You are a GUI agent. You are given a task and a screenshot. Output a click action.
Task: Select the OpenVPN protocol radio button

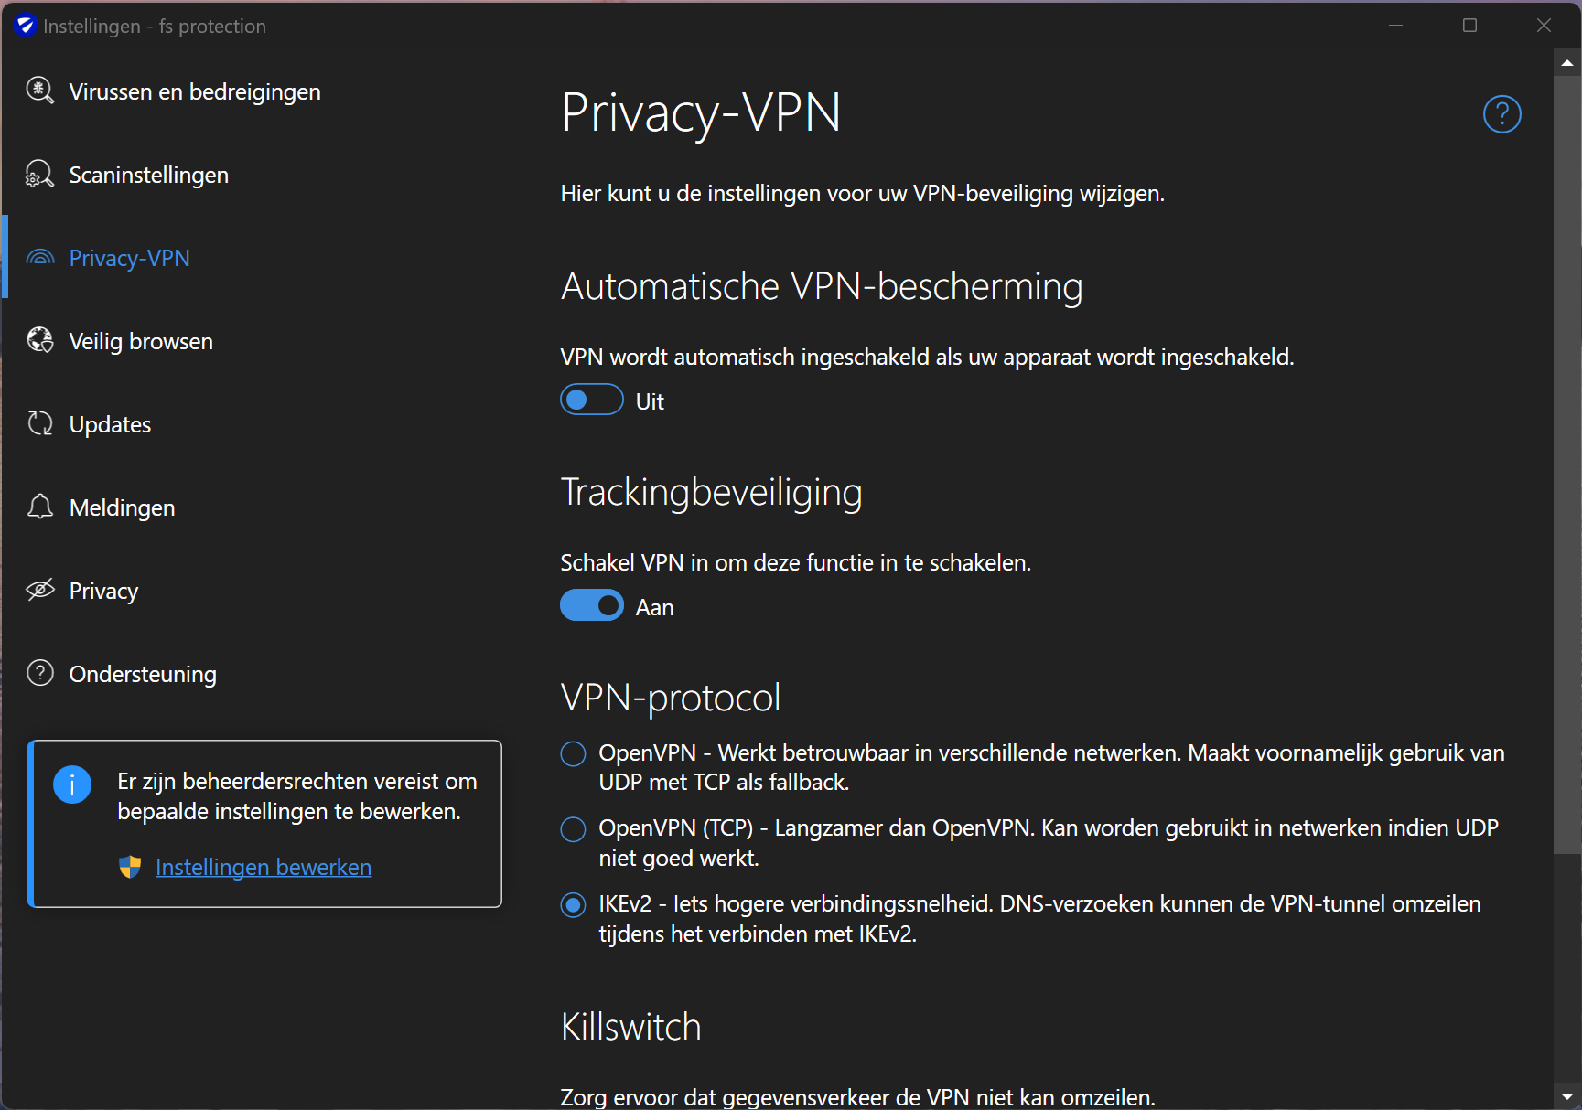pos(573,753)
